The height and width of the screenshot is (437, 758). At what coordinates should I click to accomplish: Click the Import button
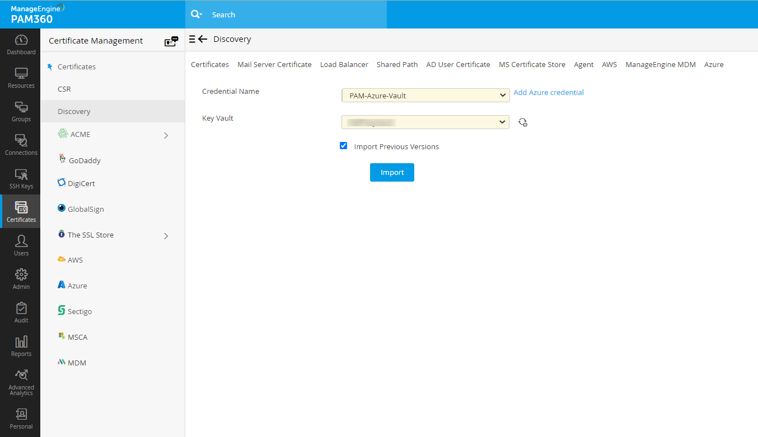pos(392,172)
